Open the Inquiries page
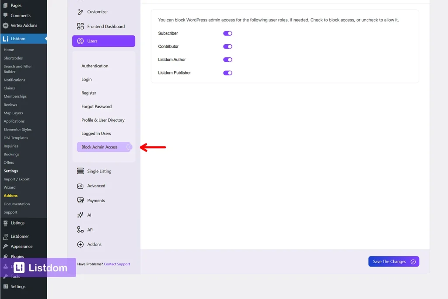 click(11, 146)
